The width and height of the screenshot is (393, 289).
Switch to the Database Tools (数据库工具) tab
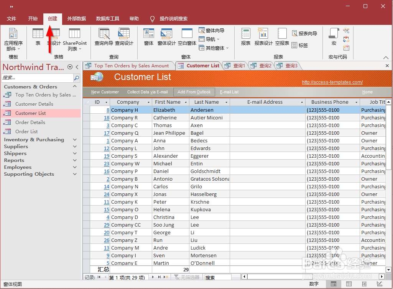(108, 18)
